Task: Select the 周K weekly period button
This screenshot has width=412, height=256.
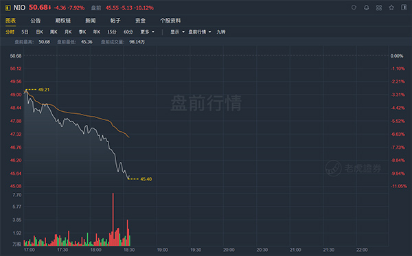Action: click(54, 32)
